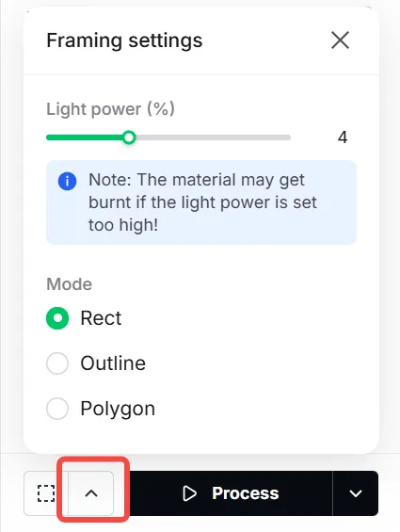The height and width of the screenshot is (532, 400).
Task: Close the Framing settings panel
Action: 340,40
